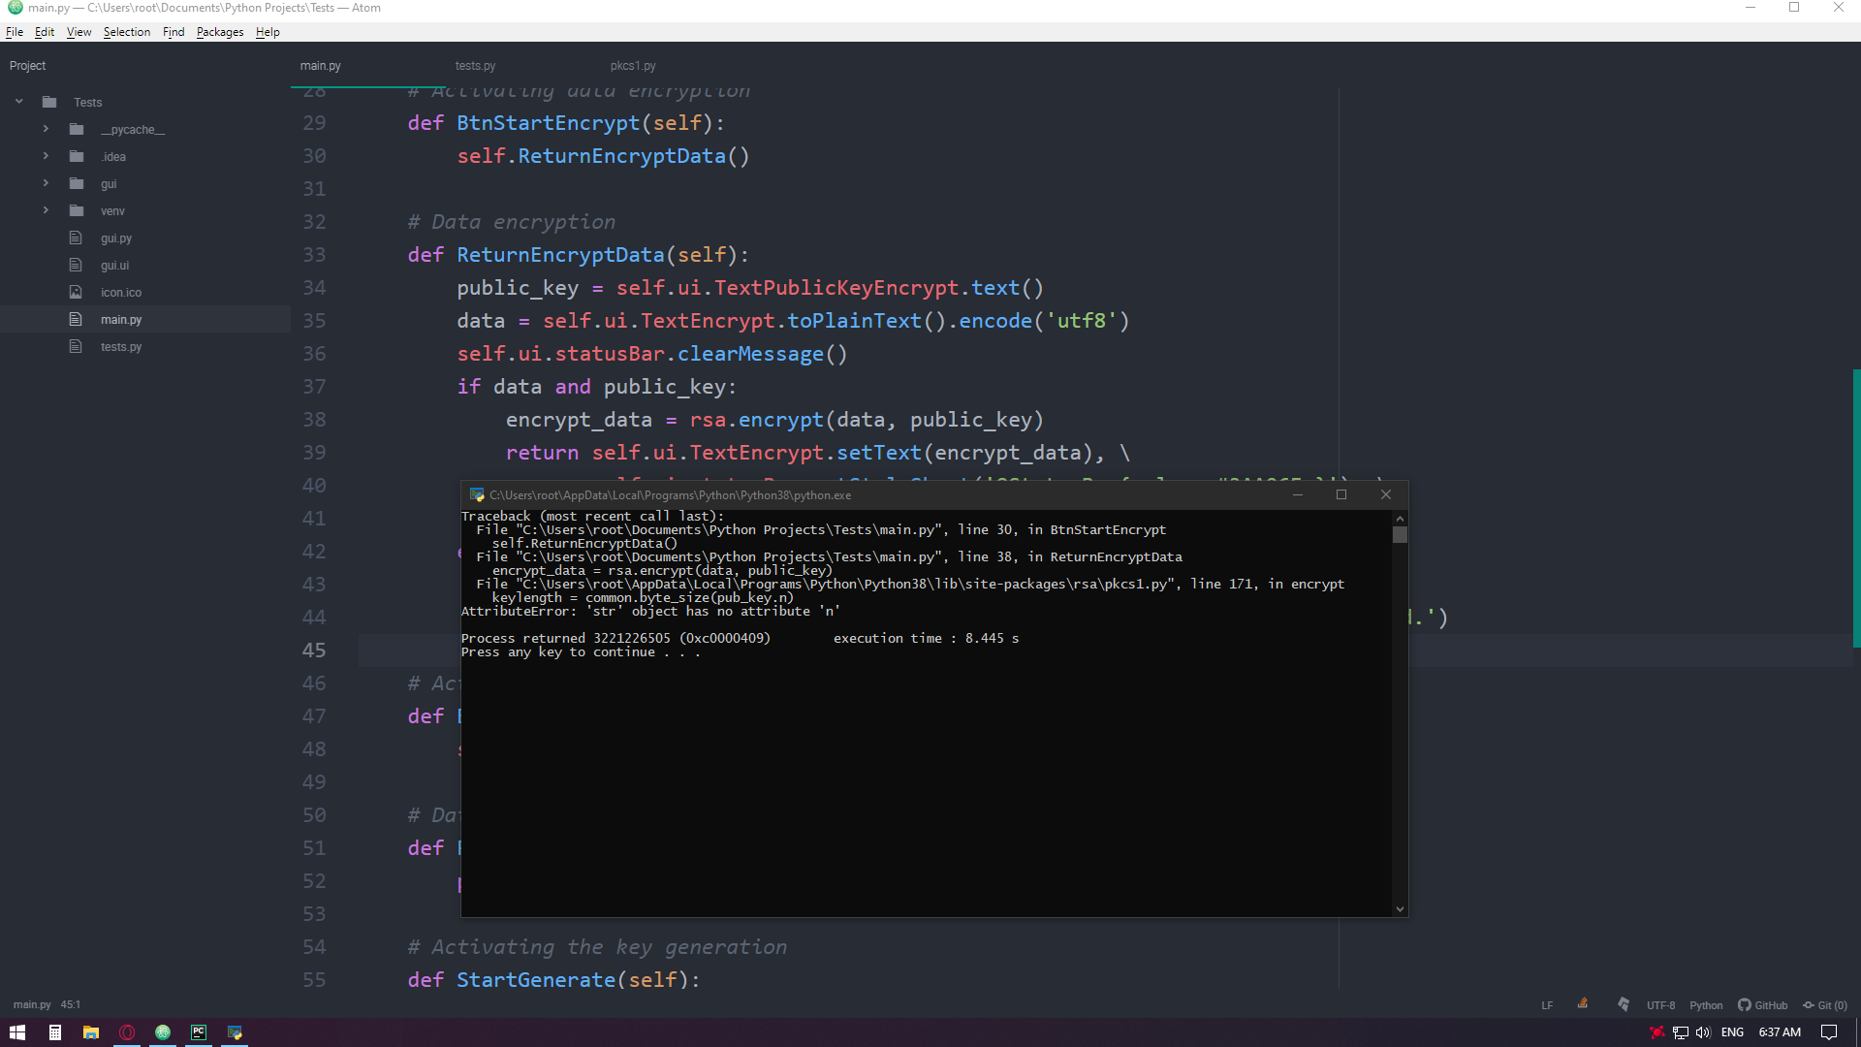Select the .idea folder icon
The height and width of the screenshot is (1047, 1861).
pyautogui.click(x=77, y=156)
